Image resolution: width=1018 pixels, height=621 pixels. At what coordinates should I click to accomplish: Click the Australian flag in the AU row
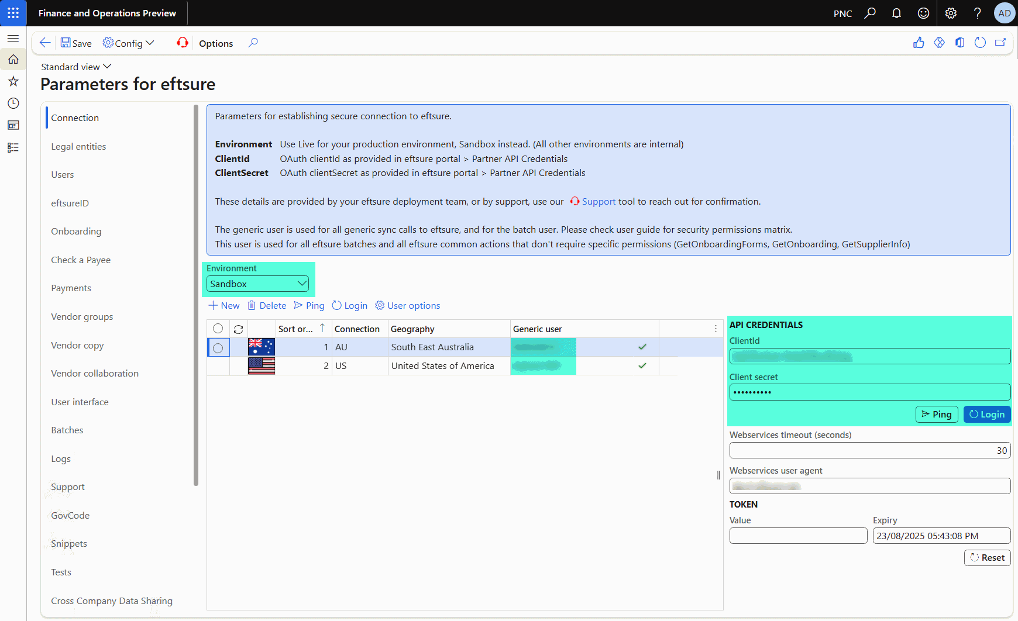click(262, 347)
